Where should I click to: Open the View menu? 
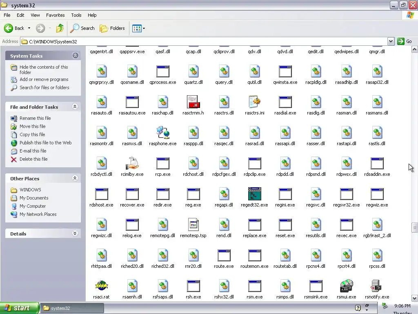coord(35,15)
